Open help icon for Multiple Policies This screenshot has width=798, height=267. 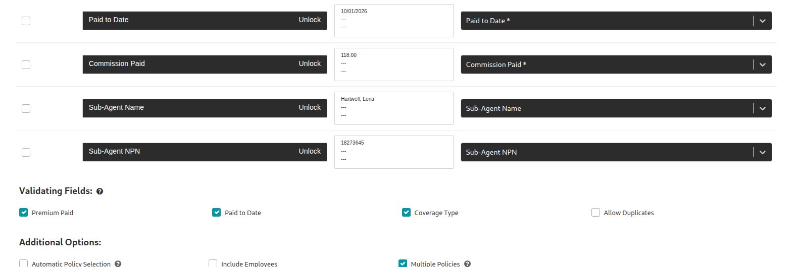[467, 263]
